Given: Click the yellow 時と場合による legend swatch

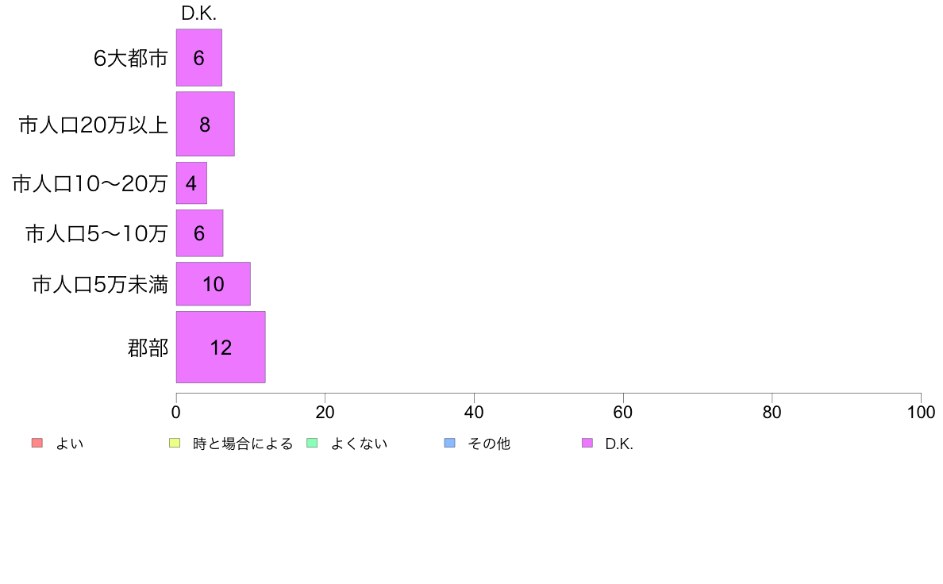Looking at the screenshot, I should click(175, 444).
